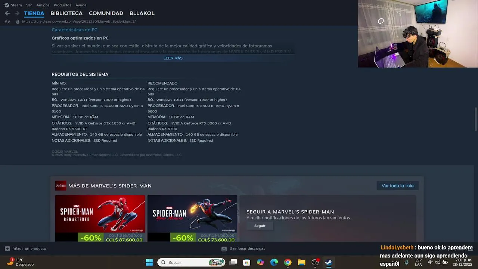This screenshot has height=269, width=478.
Task: Click the COL$ 87.600,00 discounted price
Action: 124,240
